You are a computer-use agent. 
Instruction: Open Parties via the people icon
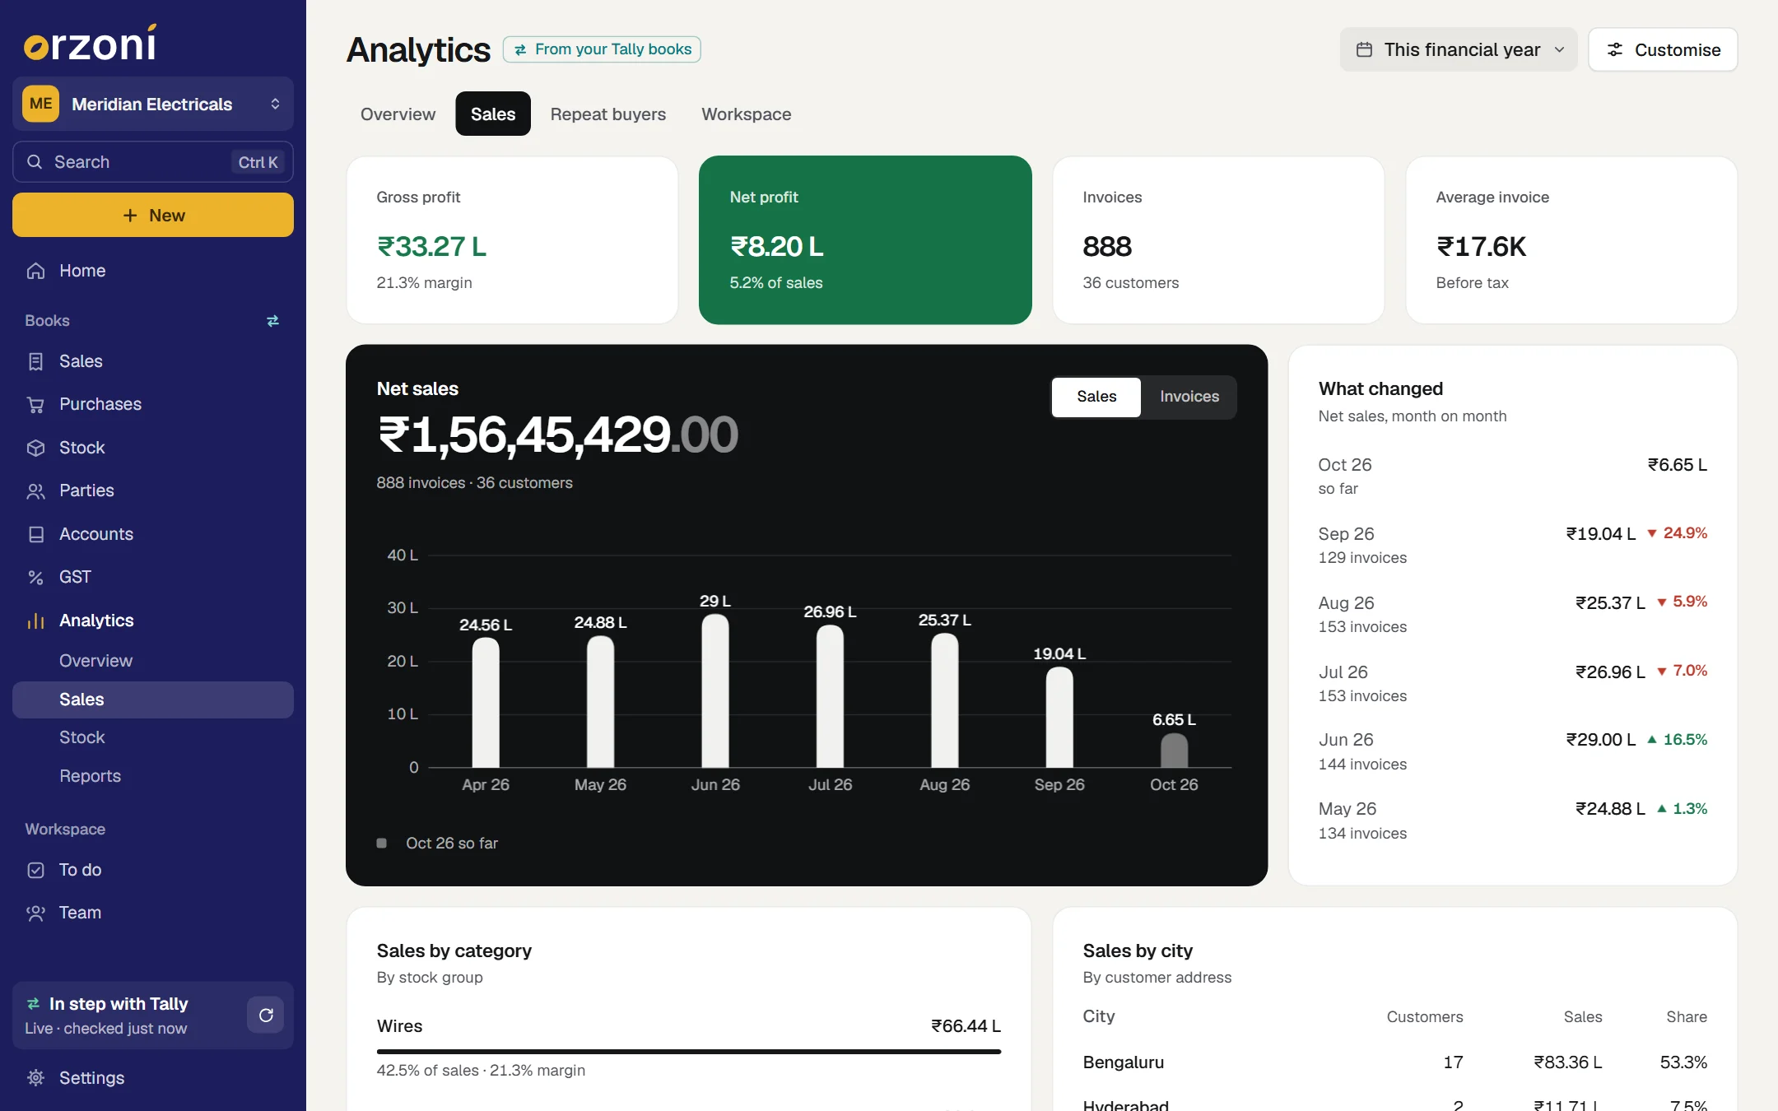[x=35, y=490]
